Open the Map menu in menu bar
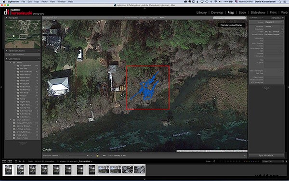Viewport: 289px width, 181px height. click(37, 1)
